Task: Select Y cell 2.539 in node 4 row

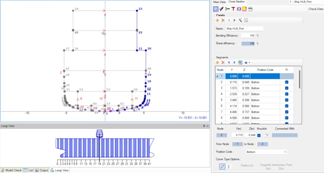Action: 232,94
